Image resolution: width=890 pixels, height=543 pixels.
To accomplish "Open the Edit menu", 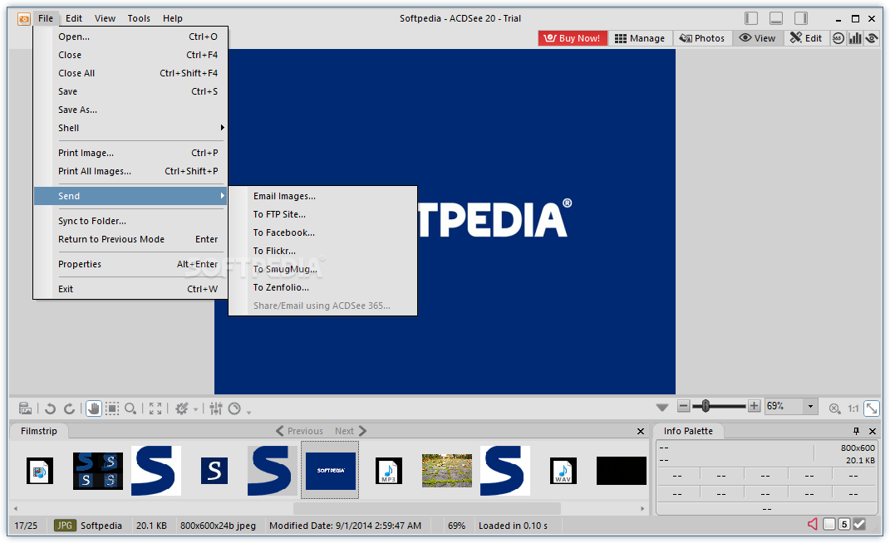I will pyautogui.click(x=74, y=18).
